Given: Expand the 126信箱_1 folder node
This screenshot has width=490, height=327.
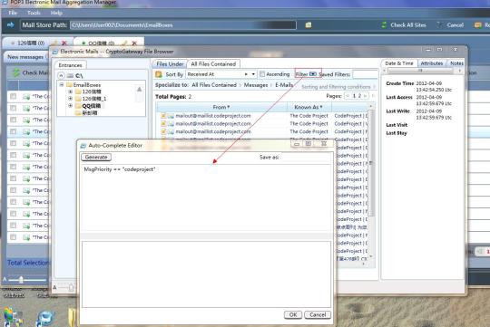Looking at the screenshot, I should click(70, 99).
